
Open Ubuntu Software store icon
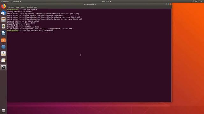click(4, 40)
